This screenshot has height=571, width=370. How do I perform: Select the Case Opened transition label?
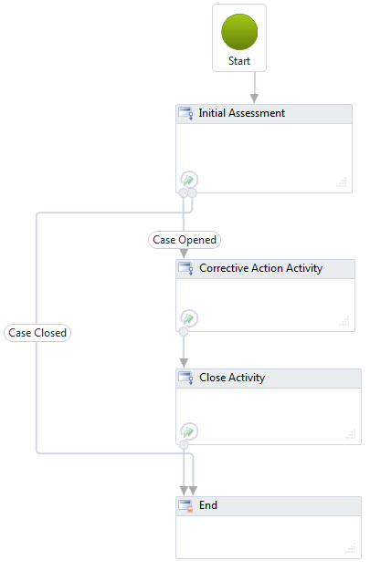tap(185, 240)
